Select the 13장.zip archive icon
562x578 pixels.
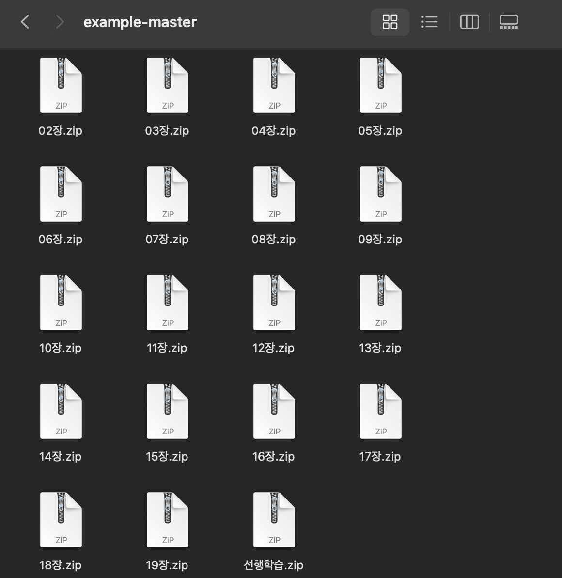point(381,303)
